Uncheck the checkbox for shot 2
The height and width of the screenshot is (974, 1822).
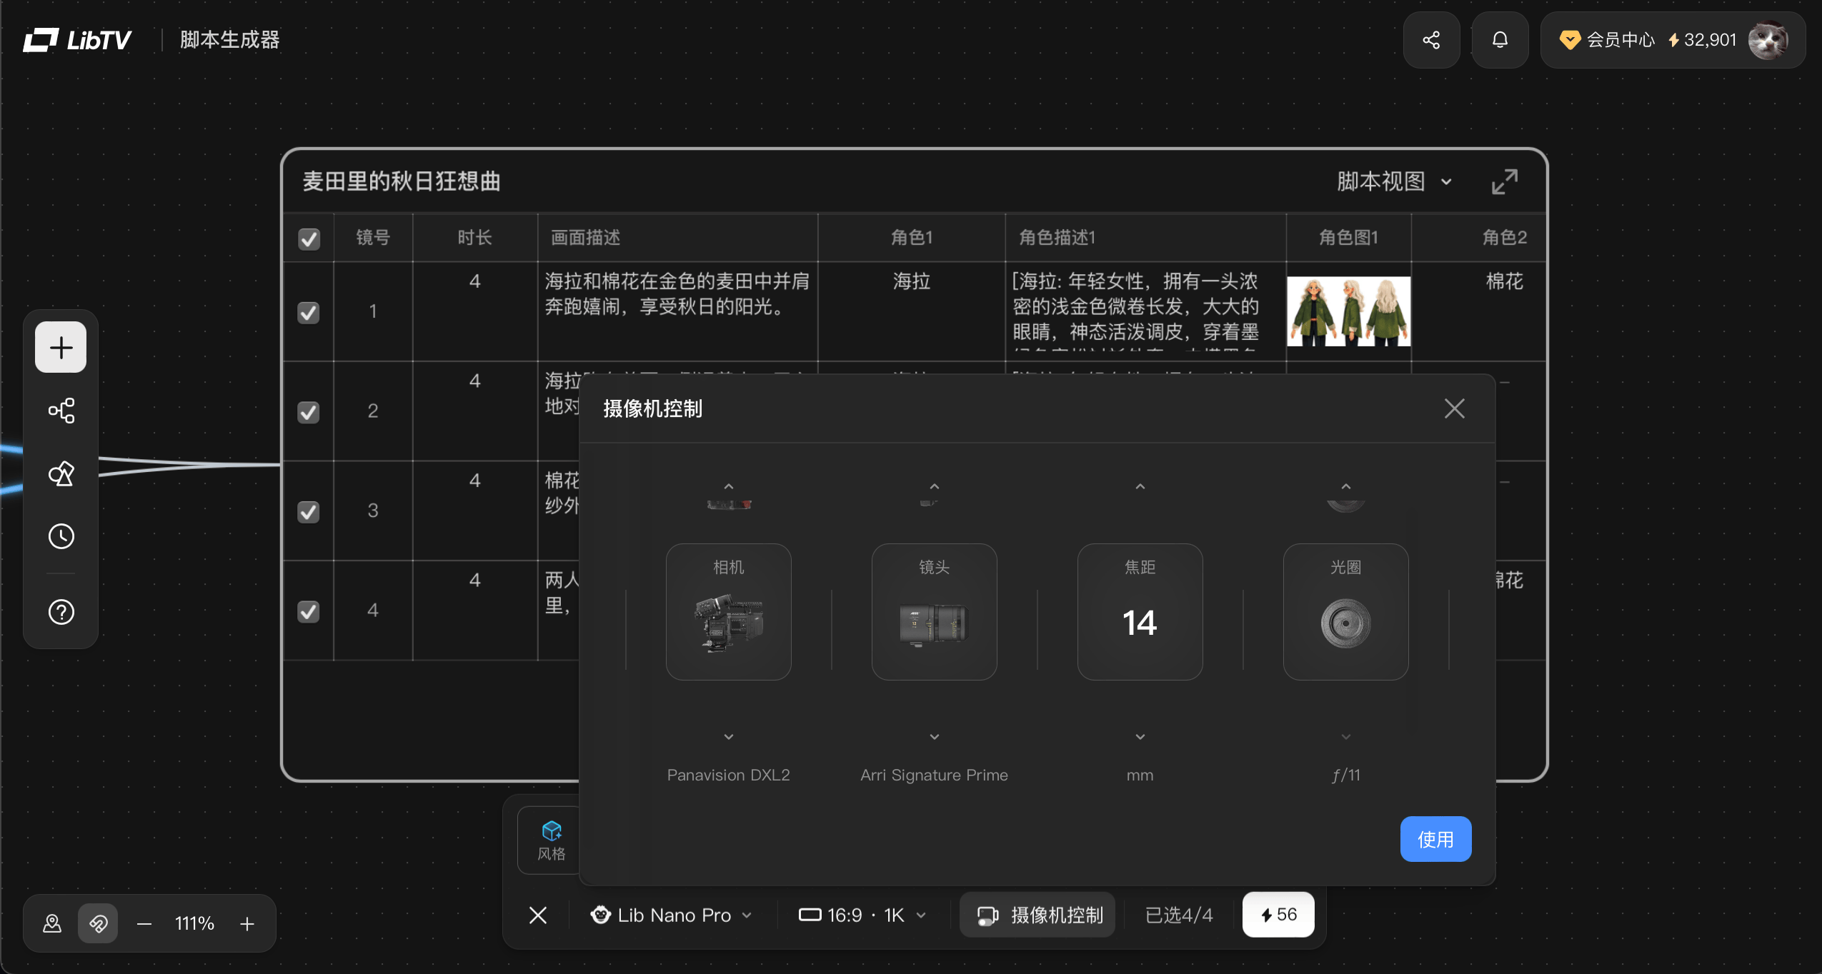coord(309,412)
